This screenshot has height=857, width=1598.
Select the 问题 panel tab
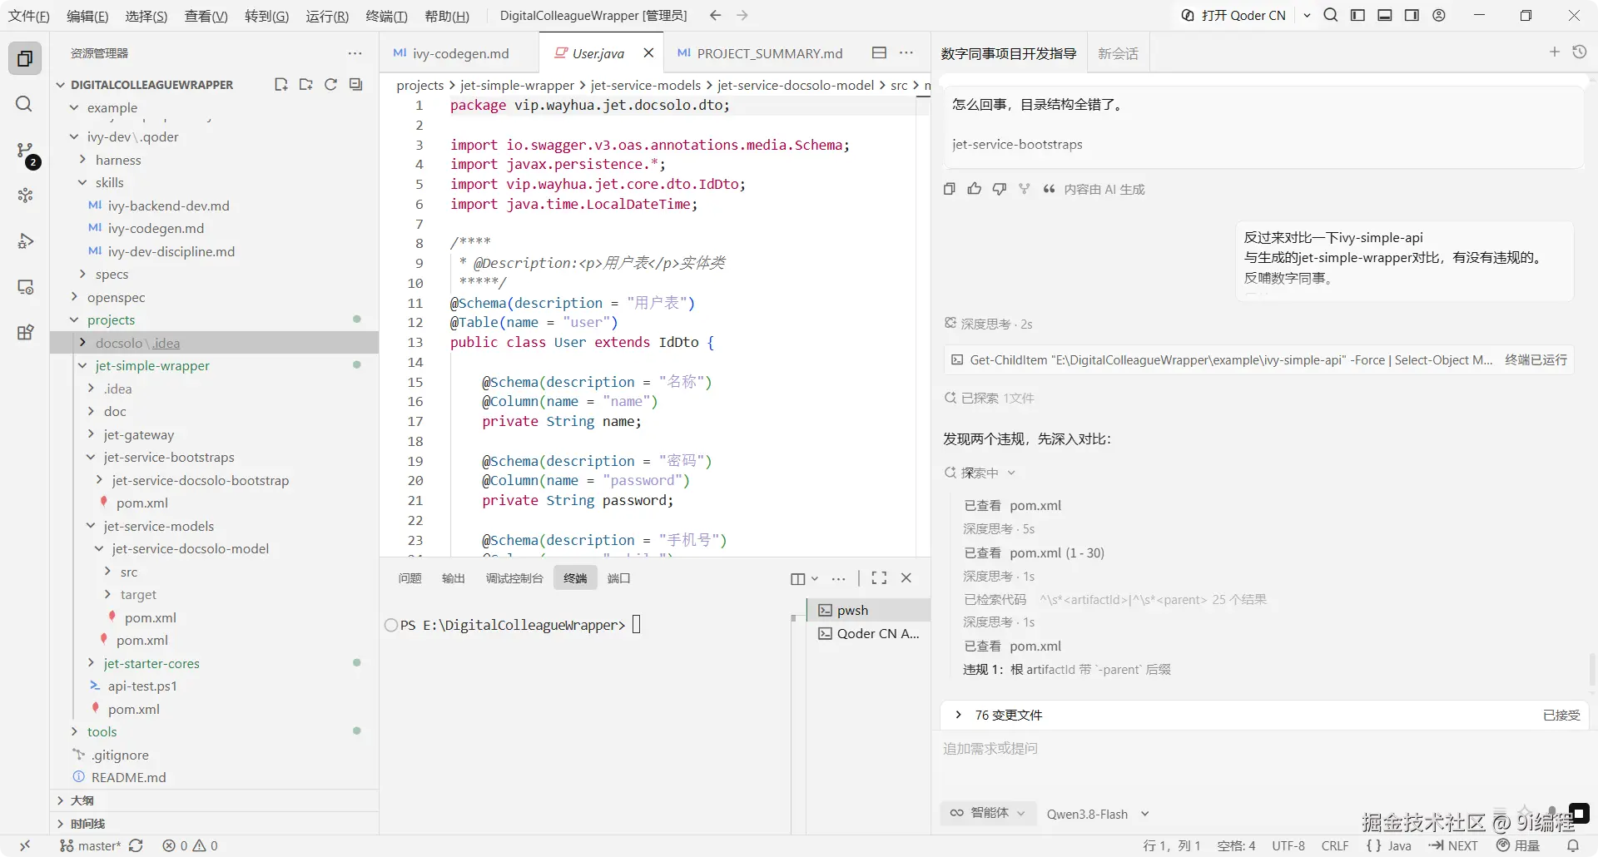409,578
